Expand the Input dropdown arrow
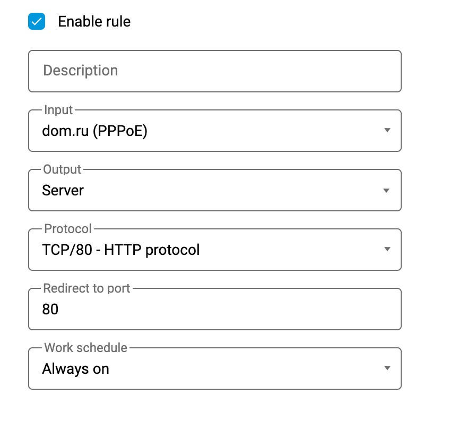The width and height of the screenshot is (450, 428). pyautogui.click(x=387, y=131)
